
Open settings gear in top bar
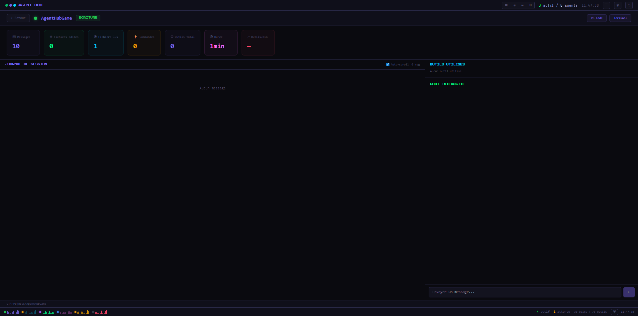click(x=629, y=5)
